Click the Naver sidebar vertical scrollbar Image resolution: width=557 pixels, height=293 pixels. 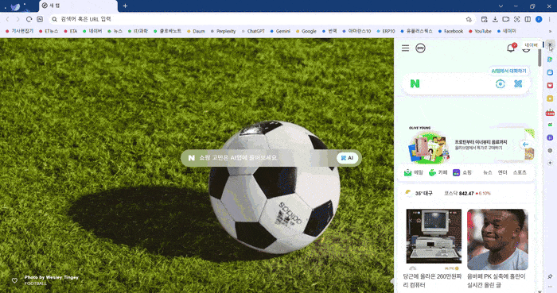pyautogui.click(x=539, y=56)
